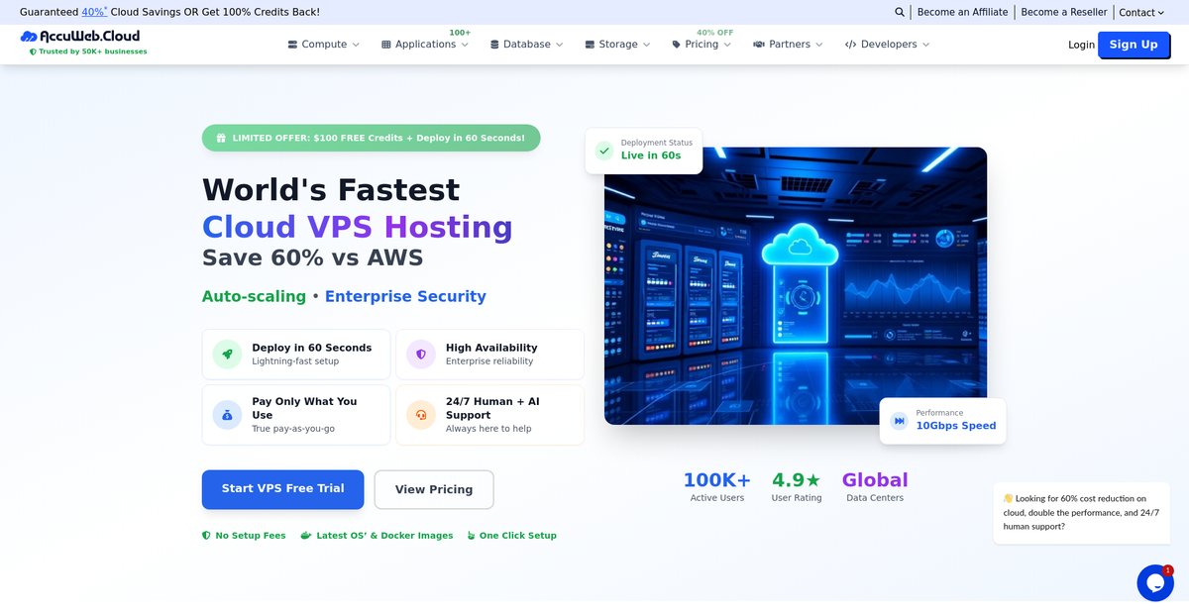Click the gift icon in Limited Offer banner
The height and width of the screenshot is (614, 1189).
coord(221,138)
